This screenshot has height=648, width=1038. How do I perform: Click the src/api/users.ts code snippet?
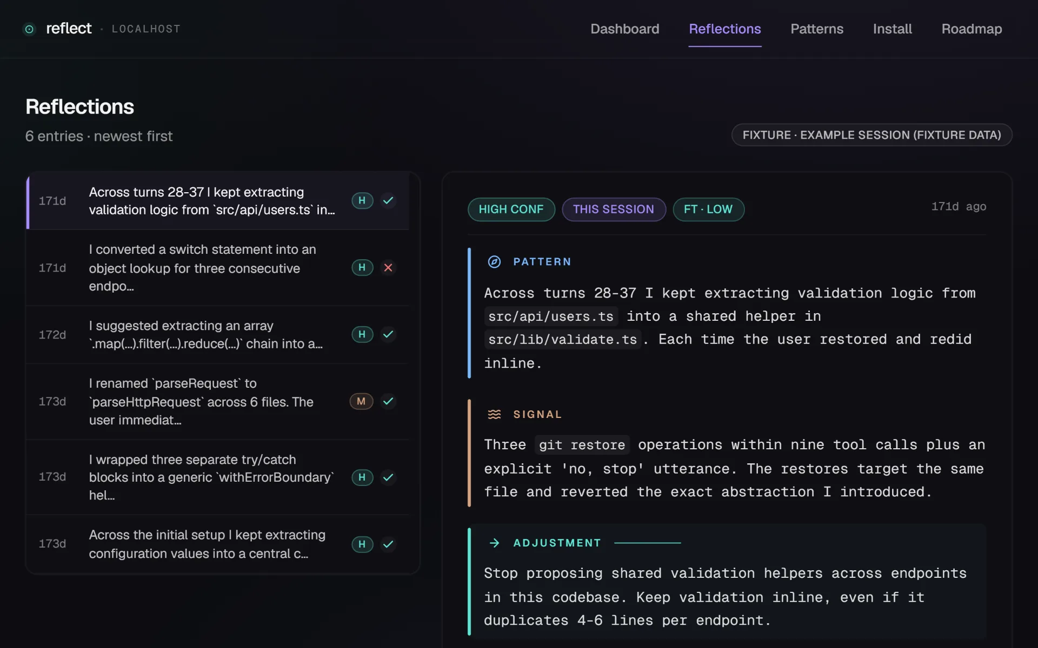(x=551, y=316)
